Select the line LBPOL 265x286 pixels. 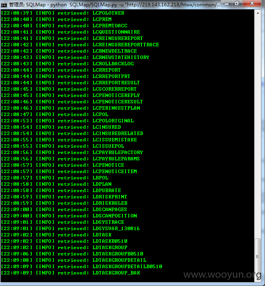(x=55, y=178)
